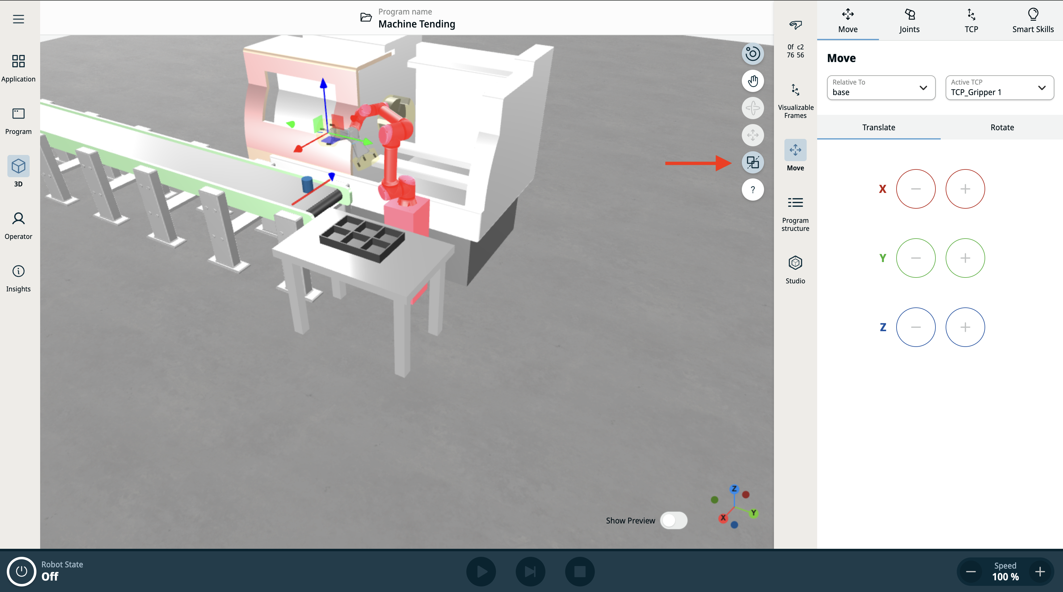The image size is (1063, 592).
Task: Select the pan hand tool
Action: (x=752, y=81)
